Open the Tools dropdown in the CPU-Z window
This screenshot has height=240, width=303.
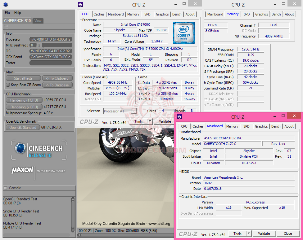pyautogui.click(x=149, y=121)
